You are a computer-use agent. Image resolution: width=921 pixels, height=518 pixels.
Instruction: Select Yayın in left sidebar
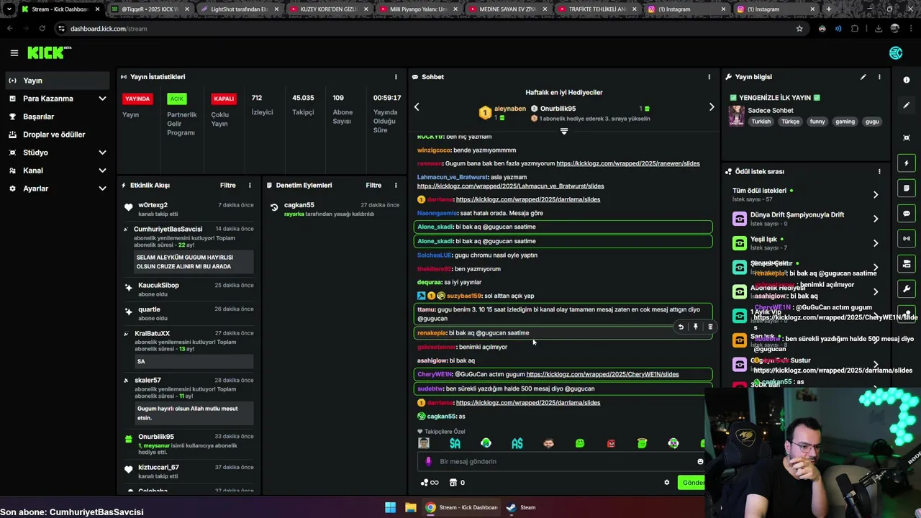pyautogui.click(x=56, y=81)
